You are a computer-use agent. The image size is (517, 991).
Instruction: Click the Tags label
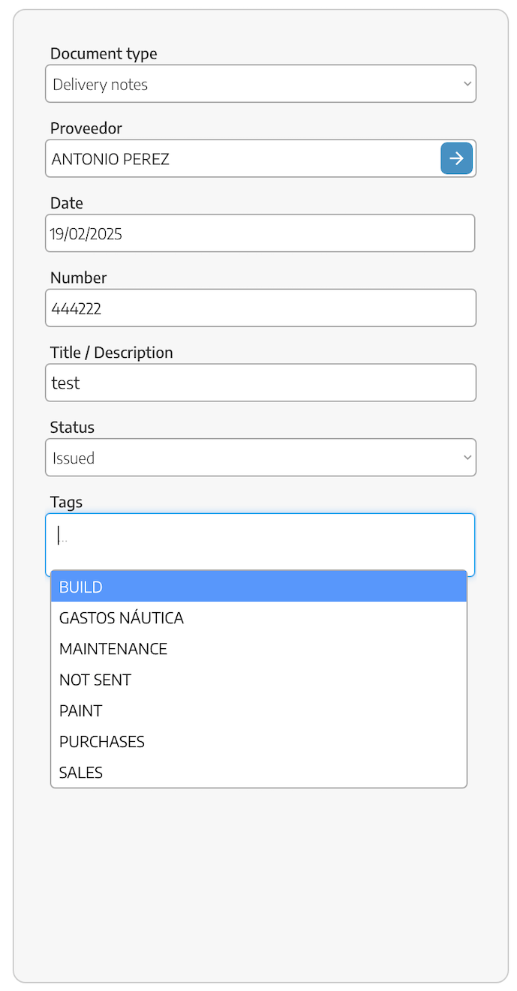pyautogui.click(x=66, y=502)
